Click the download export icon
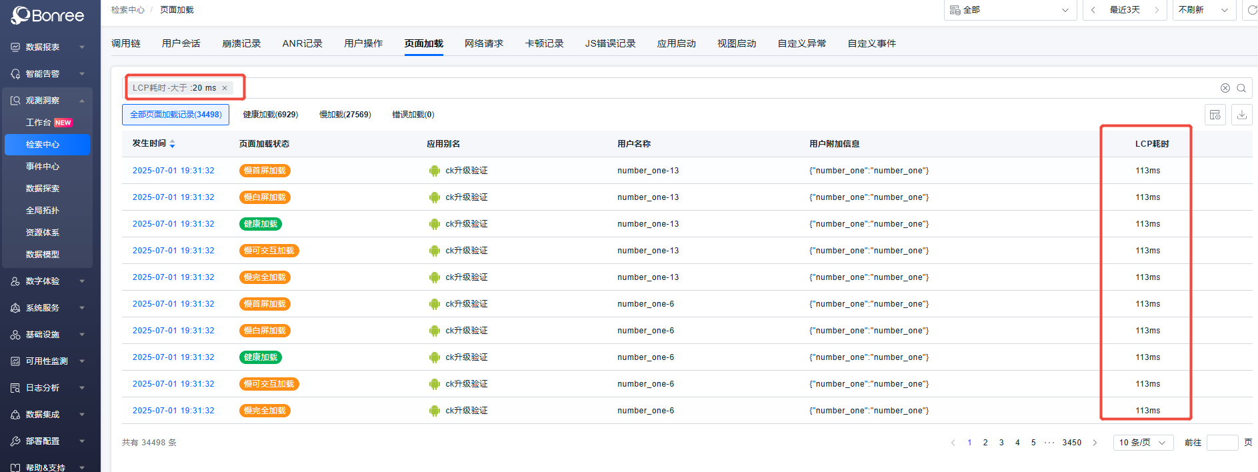This screenshot has height=472, width=1258. coord(1241,115)
